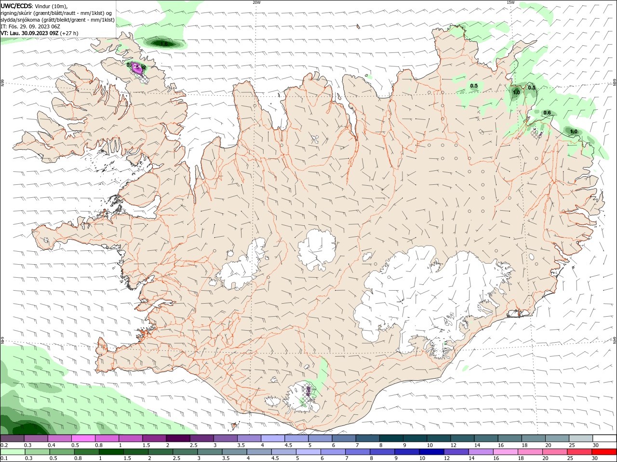Click the grey-teal swatch labeled 16 in upper legend
This screenshot has height=462, width=617.
(510, 438)
